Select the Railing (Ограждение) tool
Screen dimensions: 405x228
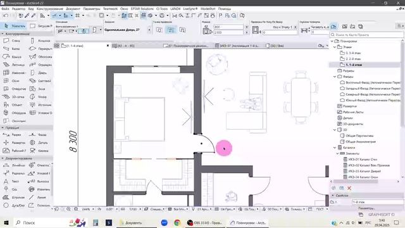(40, 65)
